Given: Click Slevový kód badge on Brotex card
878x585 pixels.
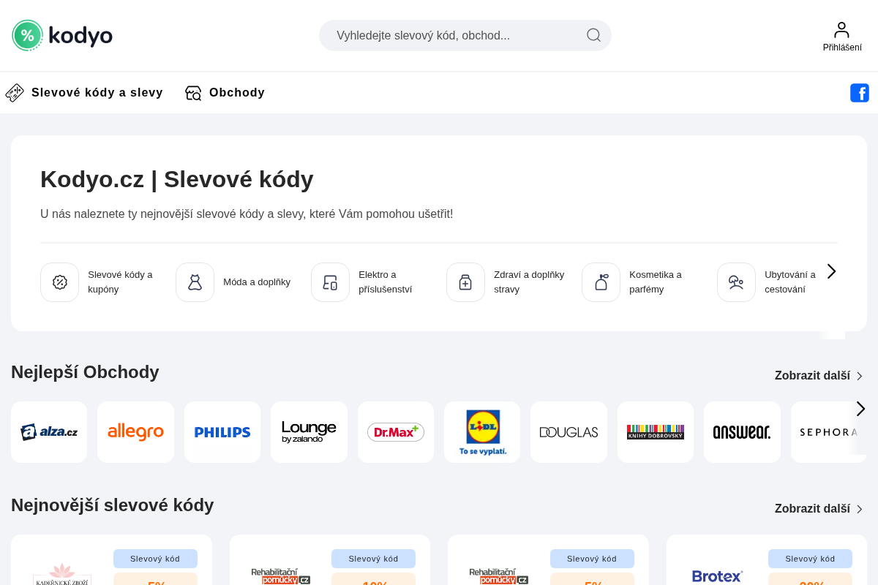Looking at the screenshot, I should click(x=810, y=559).
